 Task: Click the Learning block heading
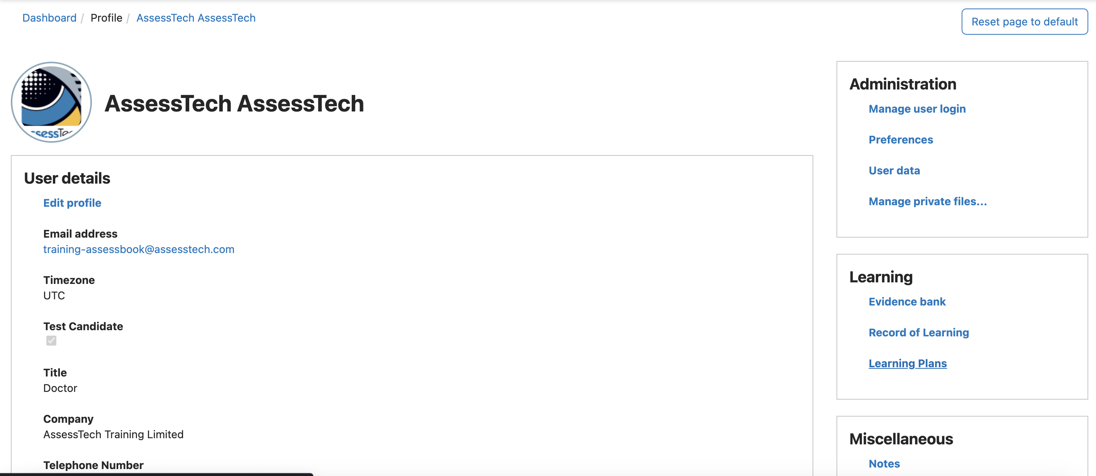[881, 277]
